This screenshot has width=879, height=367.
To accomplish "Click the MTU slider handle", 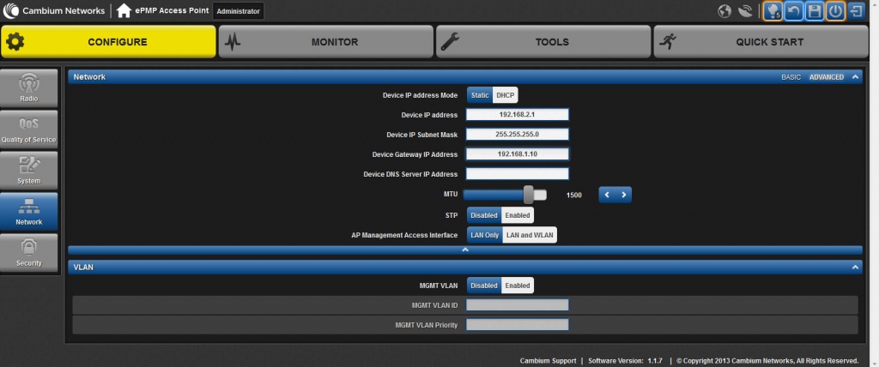I will [x=529, y=195].
